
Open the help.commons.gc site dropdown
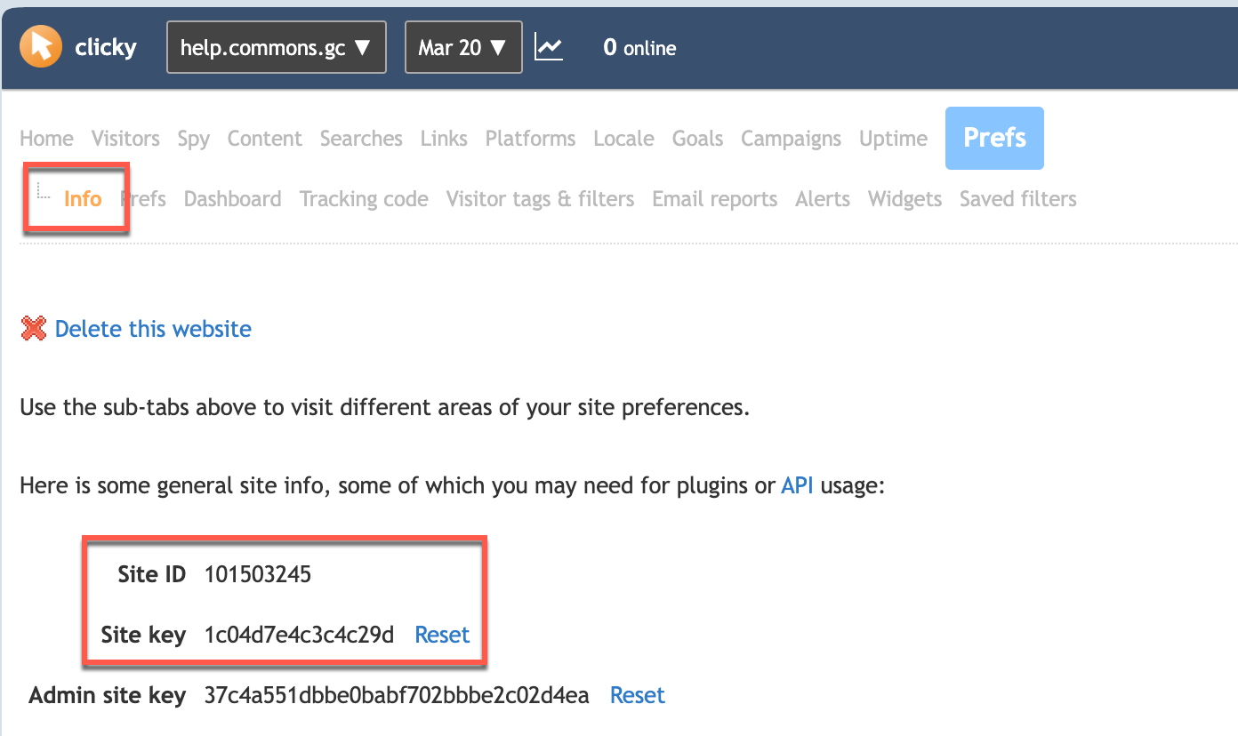click(277, 47)
